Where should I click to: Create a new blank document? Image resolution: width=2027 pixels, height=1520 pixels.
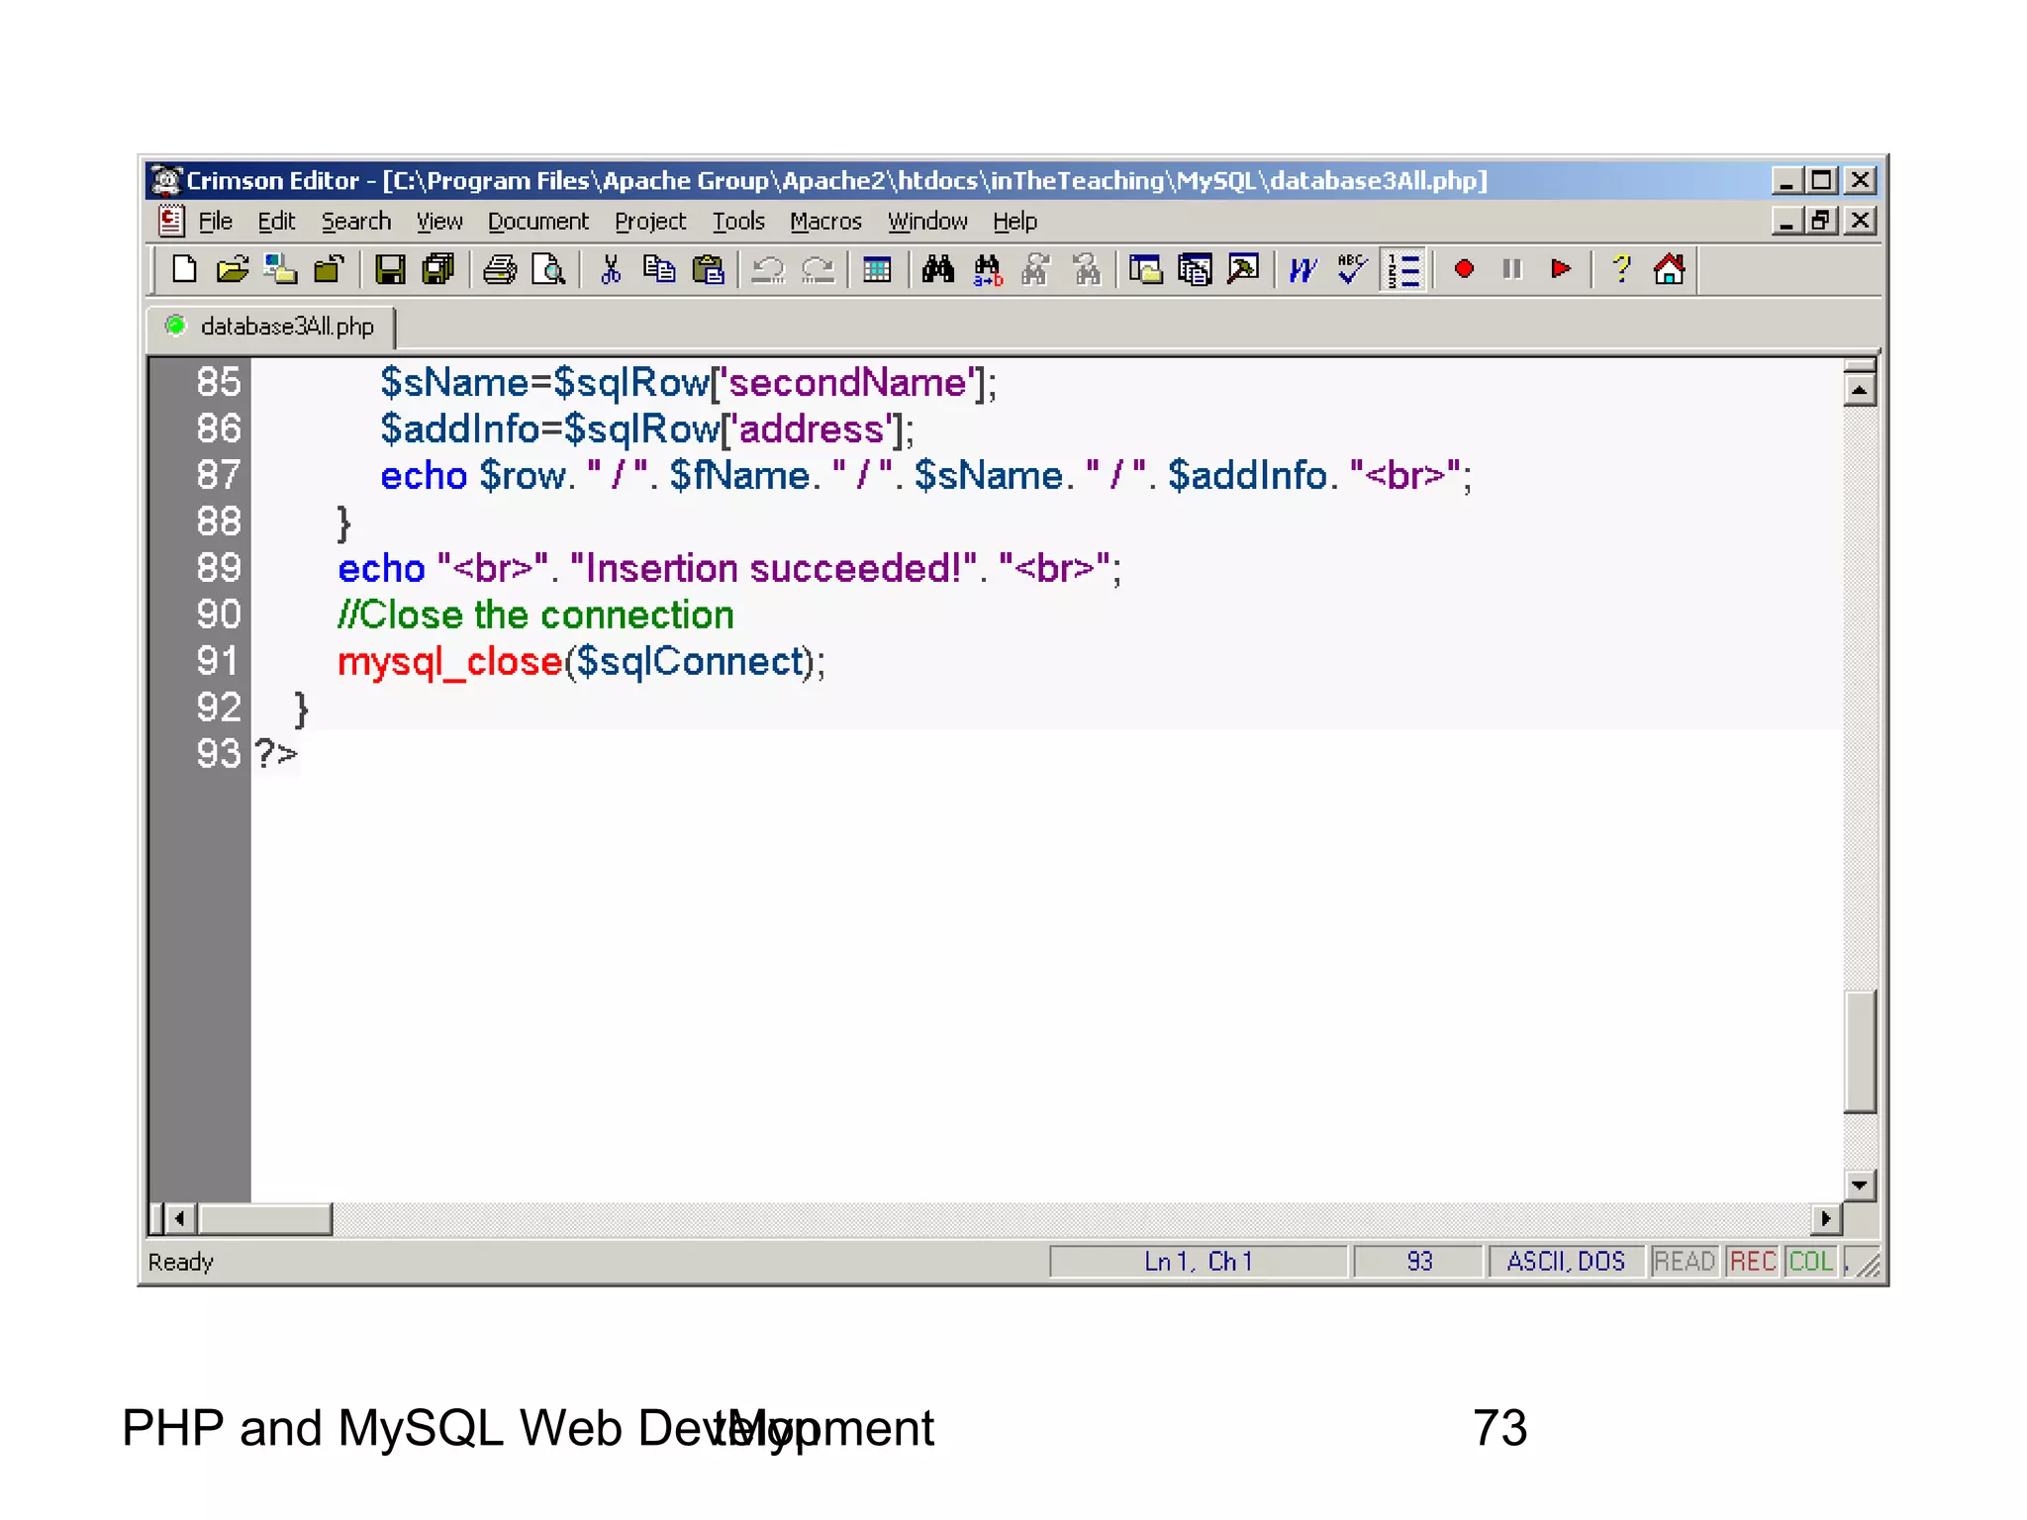pos(185,270)
